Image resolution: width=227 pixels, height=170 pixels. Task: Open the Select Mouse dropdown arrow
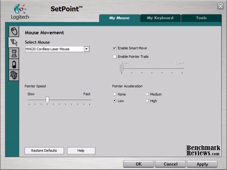pos(86,49)
